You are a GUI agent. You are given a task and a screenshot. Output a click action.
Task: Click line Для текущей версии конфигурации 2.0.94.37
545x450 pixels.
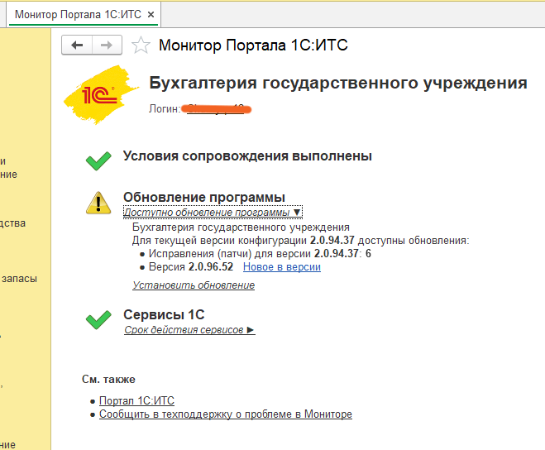tap(301, 240)
